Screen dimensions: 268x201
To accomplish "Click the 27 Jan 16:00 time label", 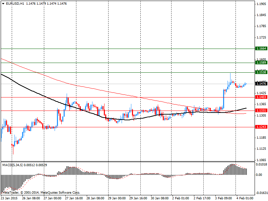I will click(x=74, y=198).
